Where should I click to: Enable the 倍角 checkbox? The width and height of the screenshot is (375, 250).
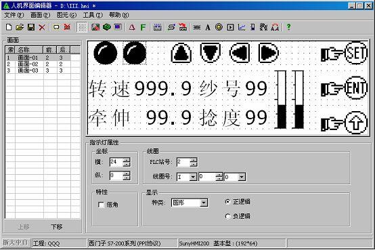[x=101, y=205]
